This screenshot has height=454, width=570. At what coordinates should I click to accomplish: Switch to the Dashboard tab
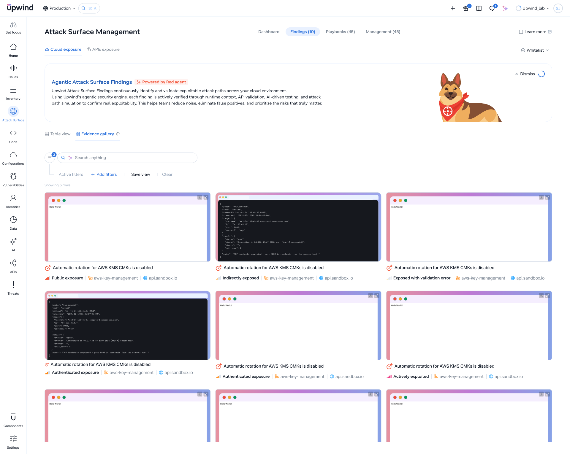(x=269, y=32)
